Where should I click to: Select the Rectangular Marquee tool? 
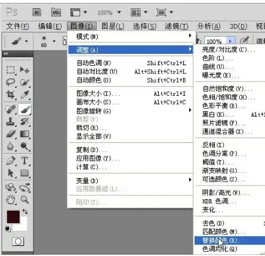tap(11, 70)
